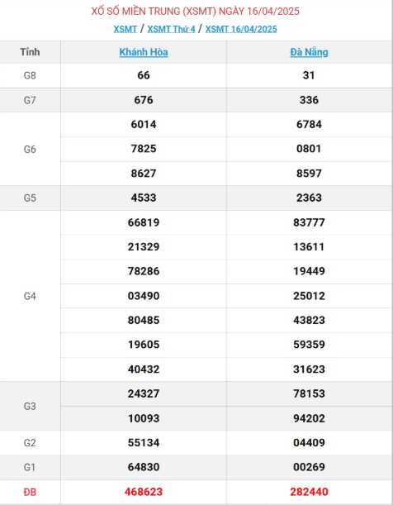Select Đà Nẵng special prize number 282440
Image resolution: width=393 pixels, height=505 pixels.
[309, 492]
